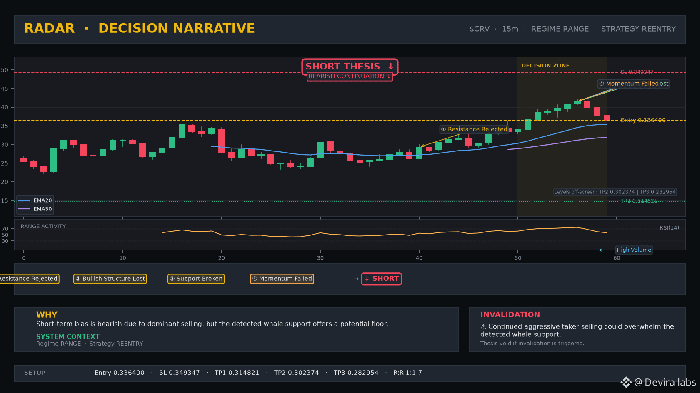The image size is (700, 393).
Task: Click the R:R 1:1.7 ratio value
Action: [x=407, y=373]
